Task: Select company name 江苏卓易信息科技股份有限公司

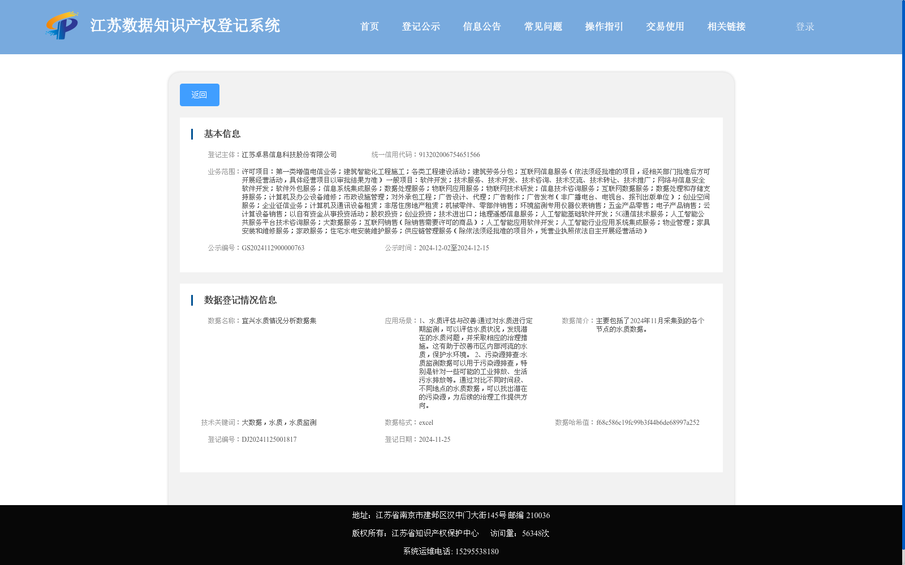Action: (289, 155)
